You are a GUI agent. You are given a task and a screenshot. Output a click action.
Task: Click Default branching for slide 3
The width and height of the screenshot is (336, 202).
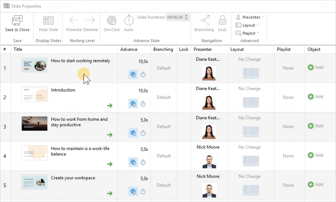tap(164, 127)
